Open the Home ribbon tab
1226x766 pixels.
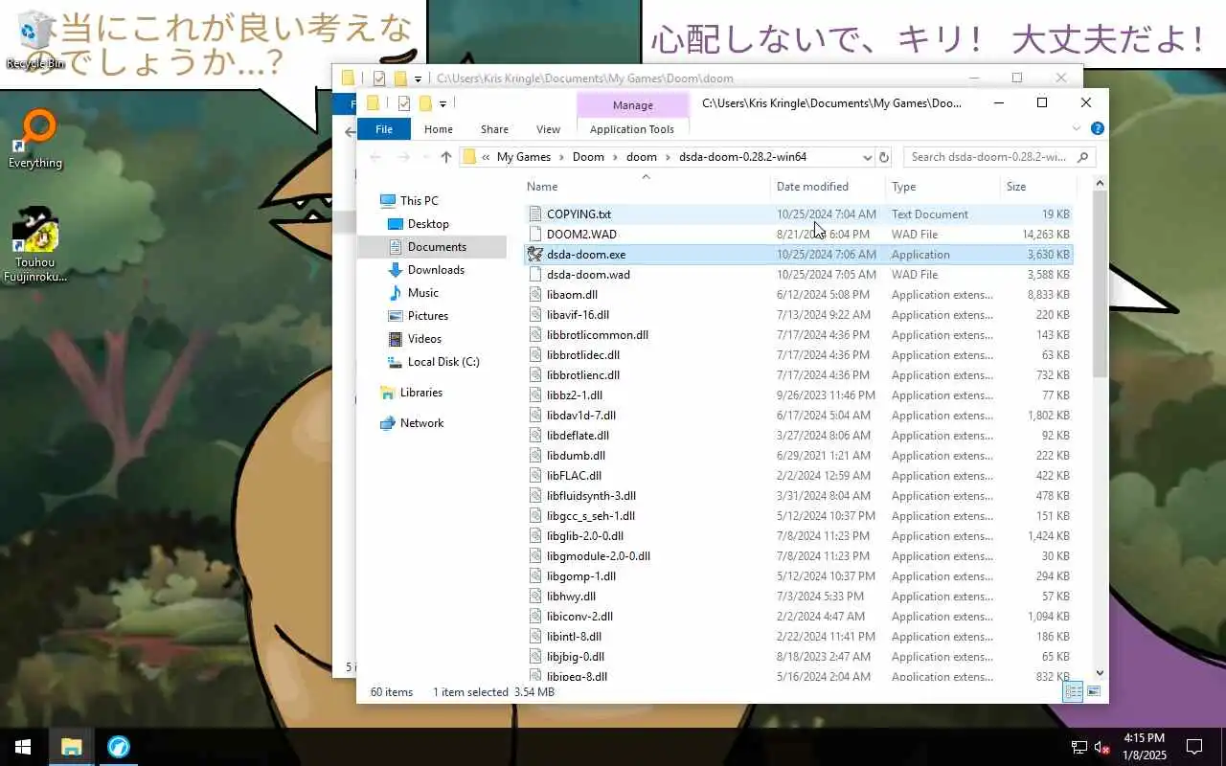[439, 129]
